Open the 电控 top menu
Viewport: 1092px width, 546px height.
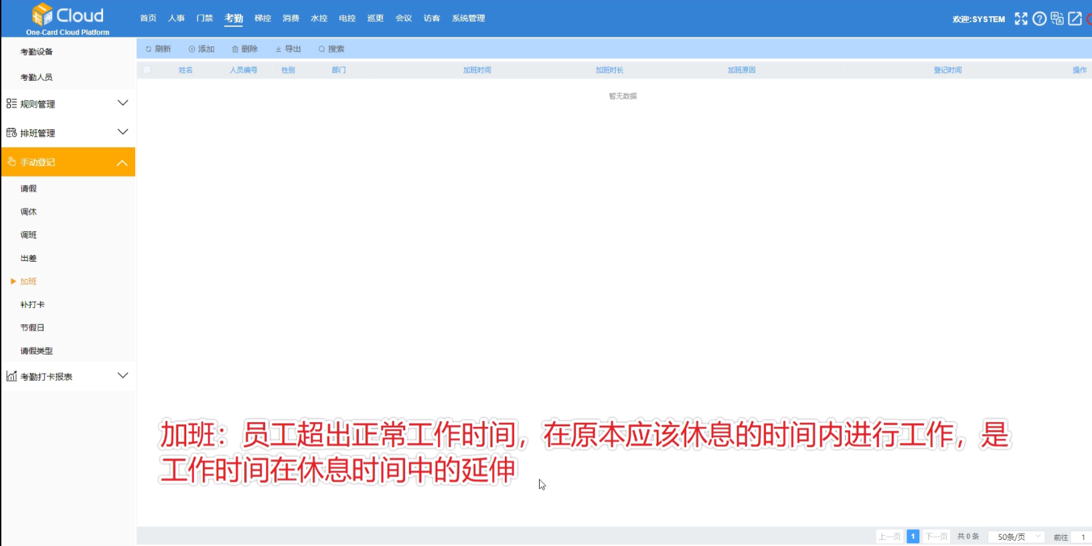coord(347,18)
